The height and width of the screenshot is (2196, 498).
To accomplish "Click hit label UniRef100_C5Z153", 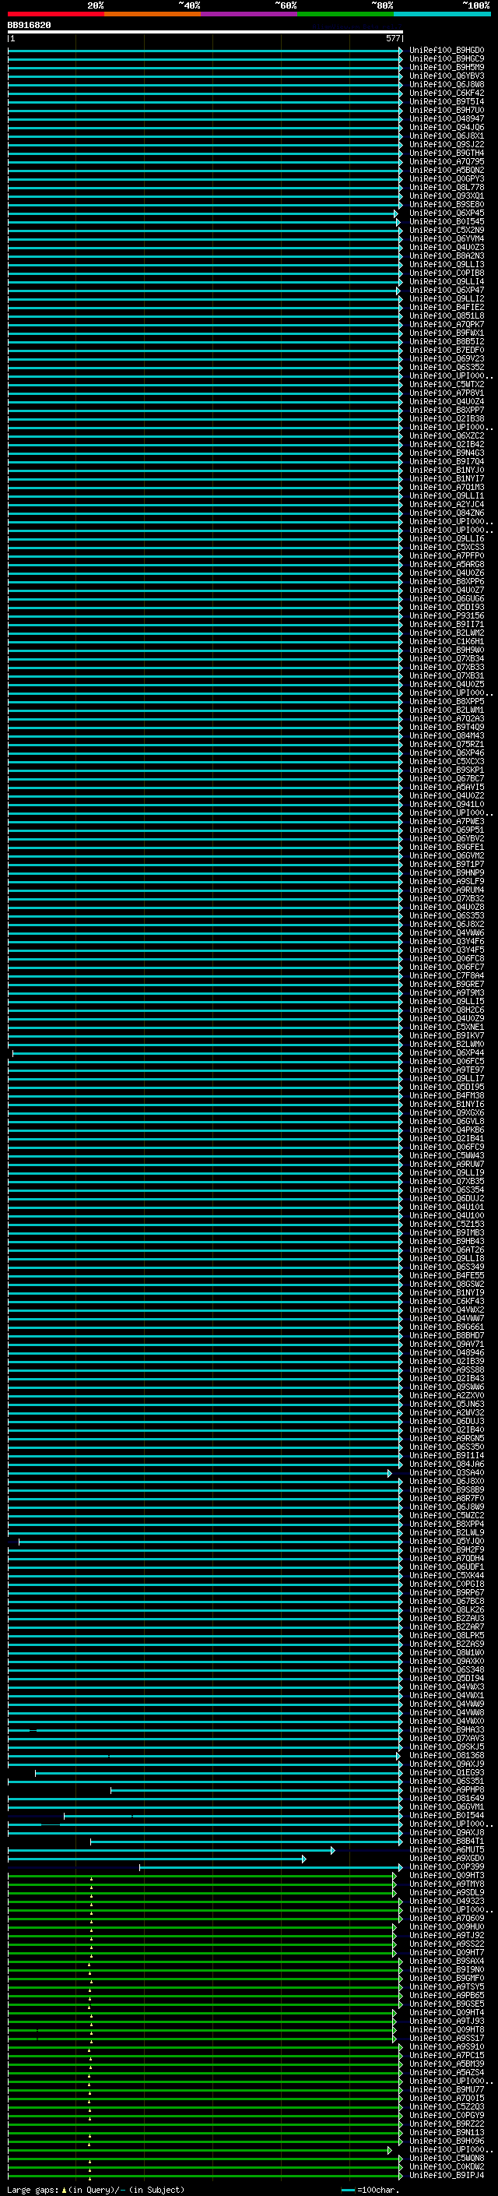I will (447, 1224).
